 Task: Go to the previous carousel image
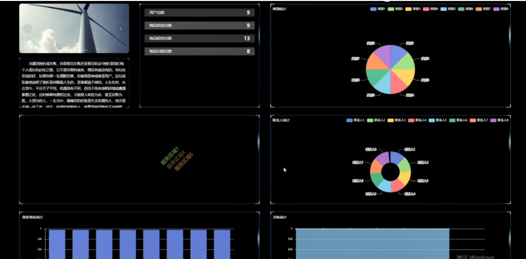tap(27, 28)
